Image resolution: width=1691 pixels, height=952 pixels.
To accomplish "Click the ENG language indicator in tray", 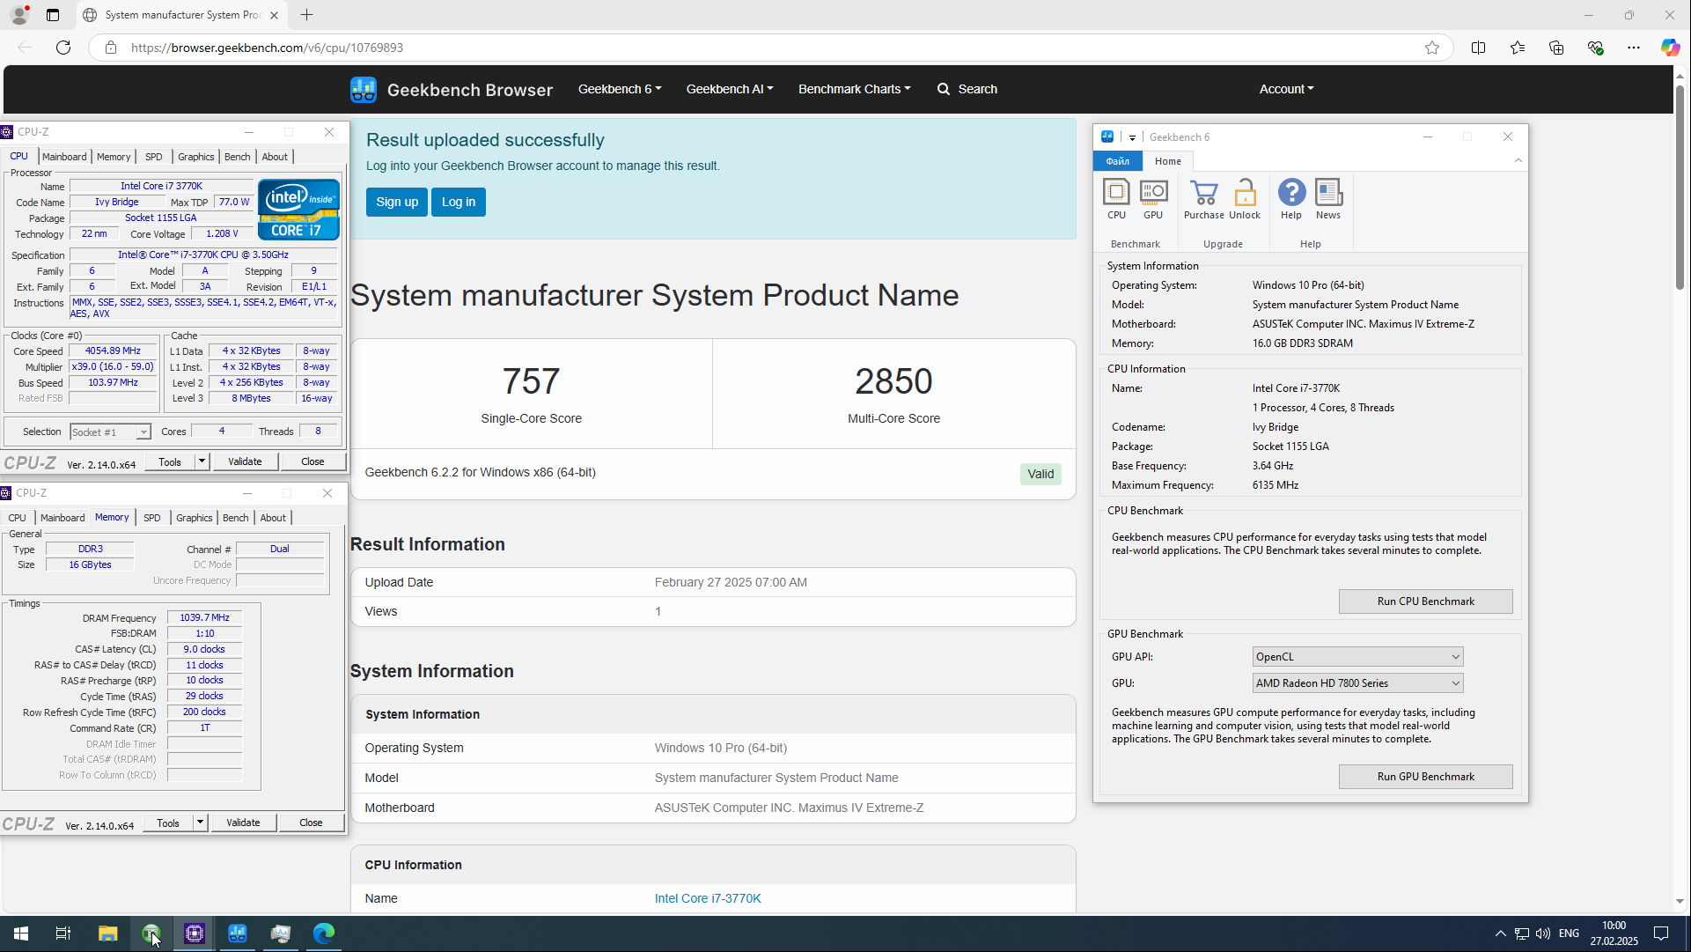I will click(1569, 934).
